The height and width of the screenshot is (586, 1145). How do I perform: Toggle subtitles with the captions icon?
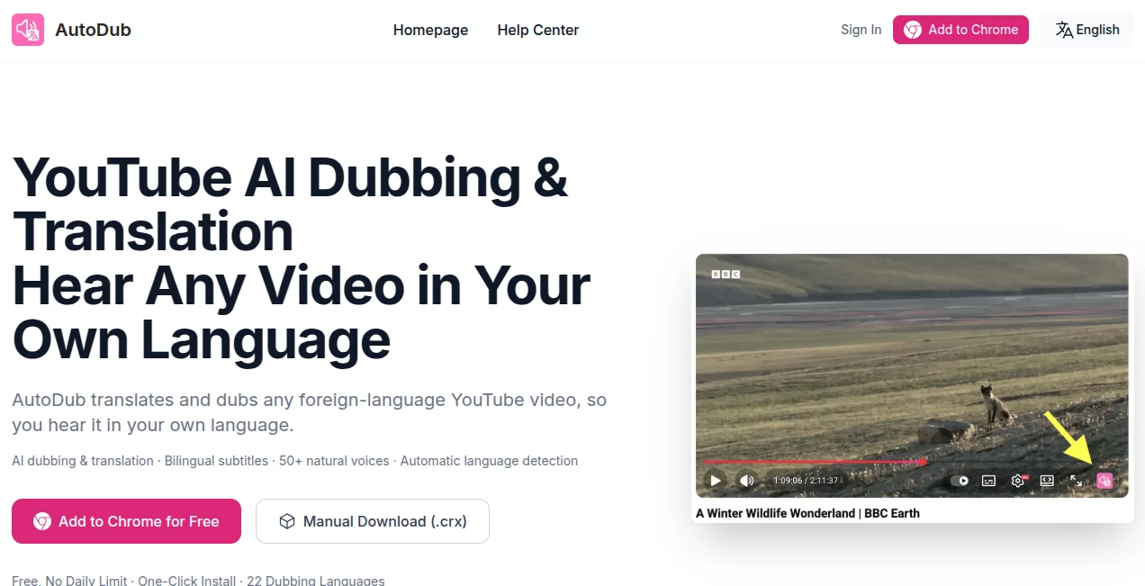[988, 481]
